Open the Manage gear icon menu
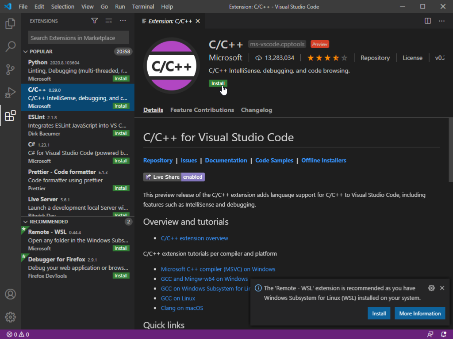The height and width of the screenshot is (339, 453). [10, 317]
